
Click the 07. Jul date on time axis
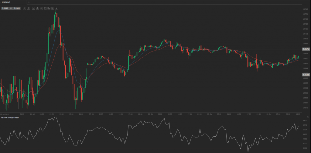[91, 114]
